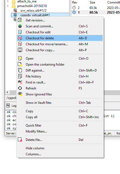Select Checkout for copy...
The height and width of the screenshot is (174, 120).
pyautogui.click(x=60, y=50)
